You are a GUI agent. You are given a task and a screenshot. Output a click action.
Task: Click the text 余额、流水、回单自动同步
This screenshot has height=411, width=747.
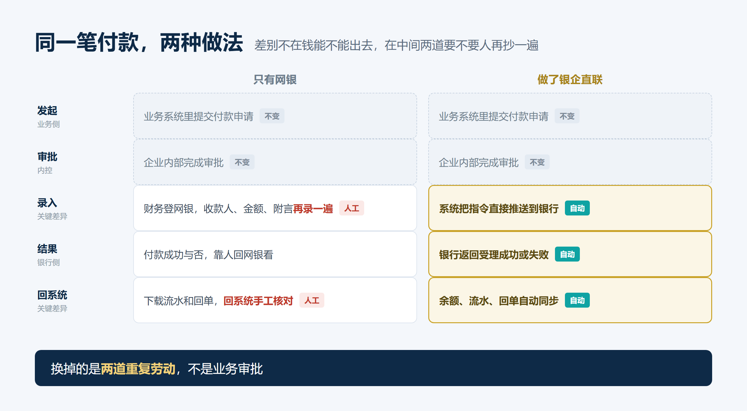click(x=499, y=300)
